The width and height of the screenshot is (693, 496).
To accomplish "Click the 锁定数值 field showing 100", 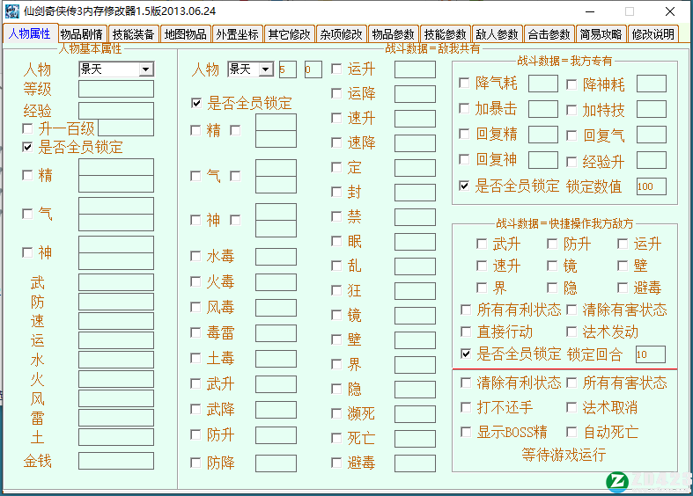I will (x=651, y=186).
